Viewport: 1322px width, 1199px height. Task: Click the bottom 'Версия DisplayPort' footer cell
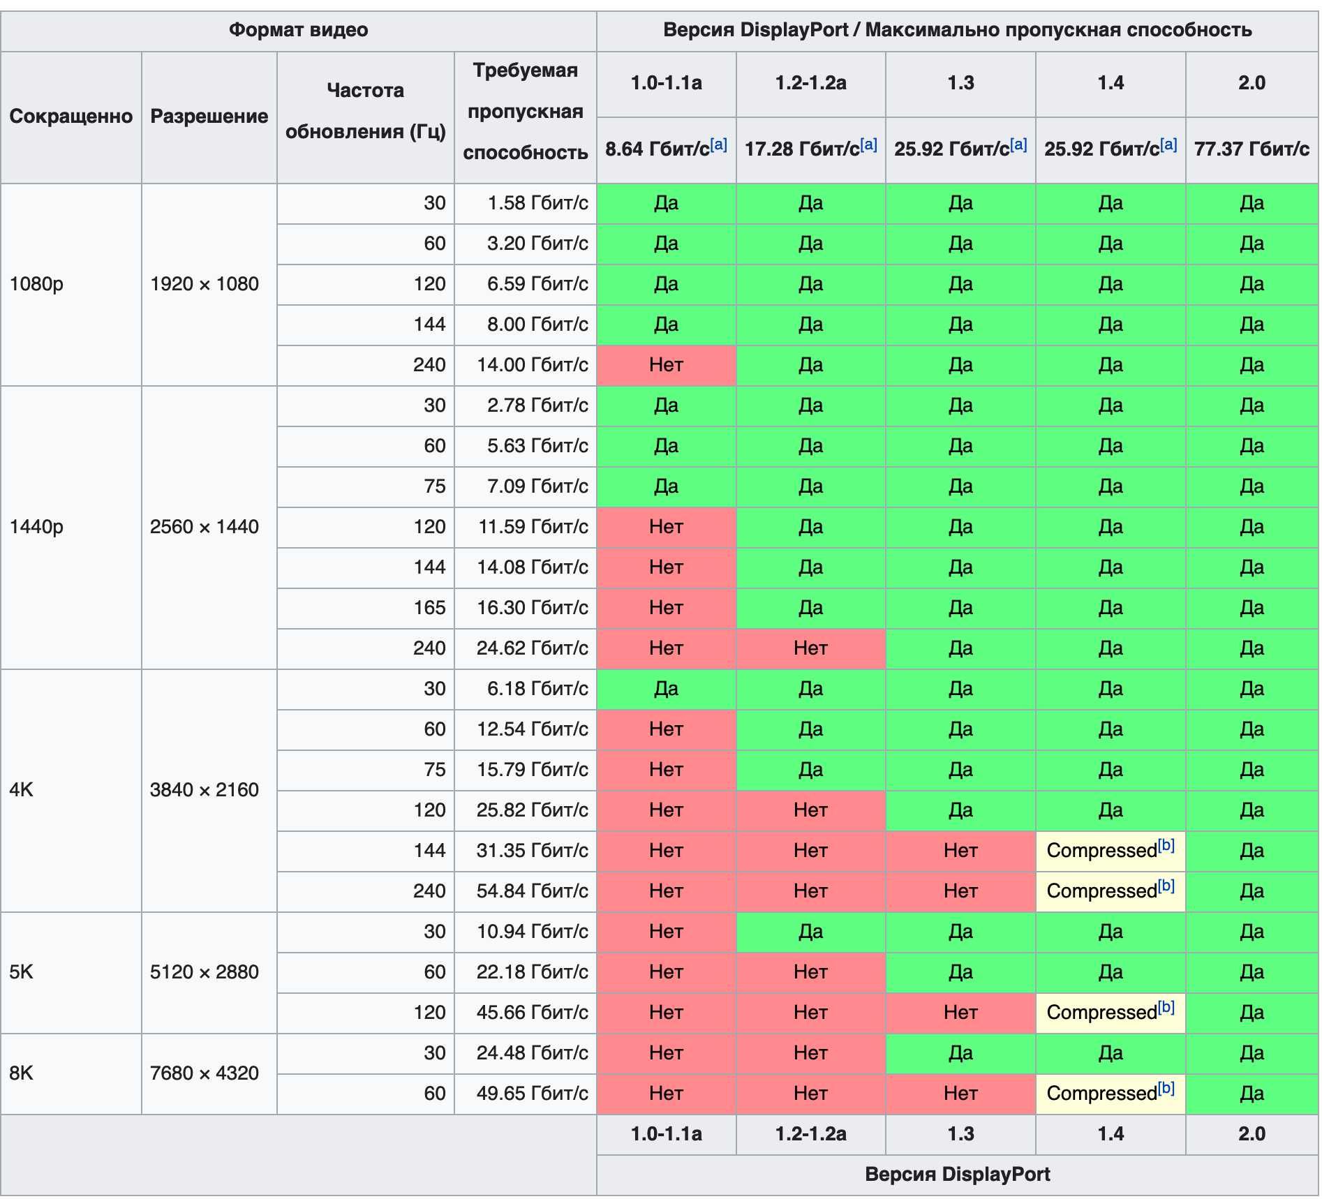click(958, 1175)
